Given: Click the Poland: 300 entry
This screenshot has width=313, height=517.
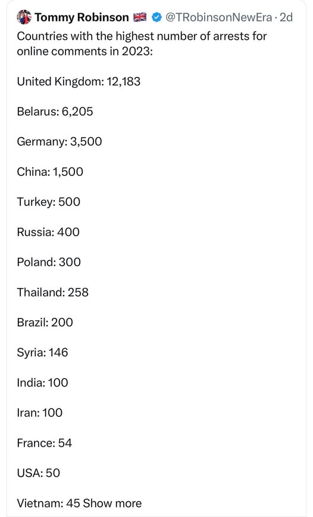Looking at the screenshot, I should tap(49, 262).
